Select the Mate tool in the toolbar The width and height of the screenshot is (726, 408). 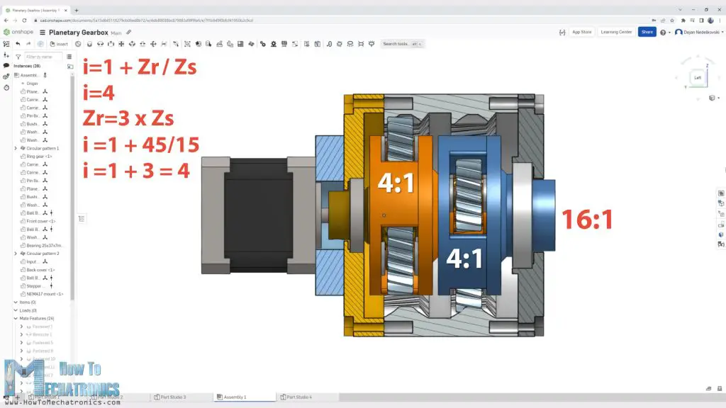(x=77, y=43)
